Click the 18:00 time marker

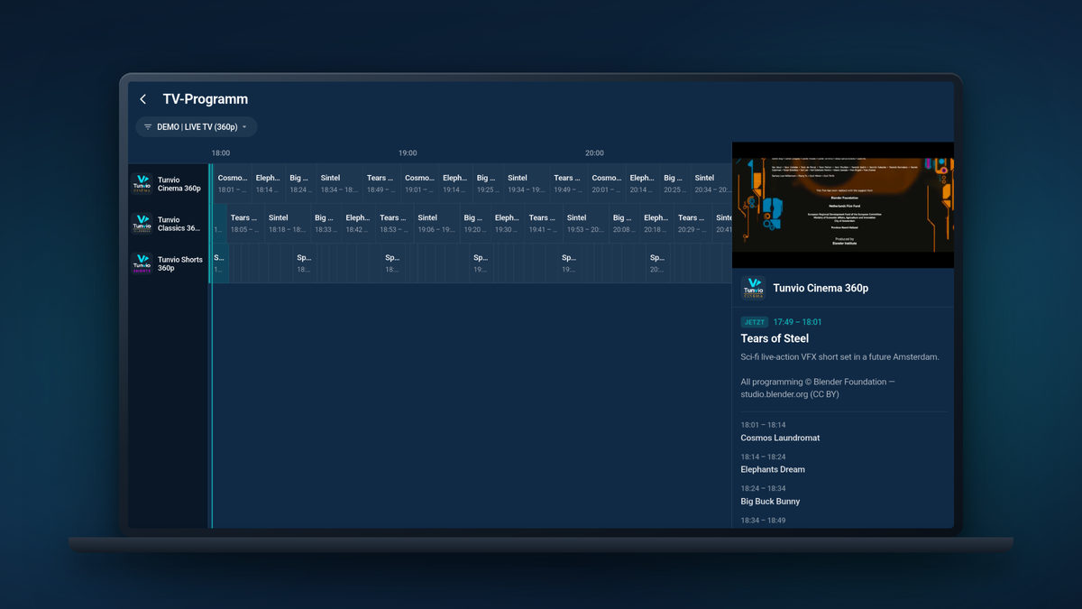(x=221, y=153)
